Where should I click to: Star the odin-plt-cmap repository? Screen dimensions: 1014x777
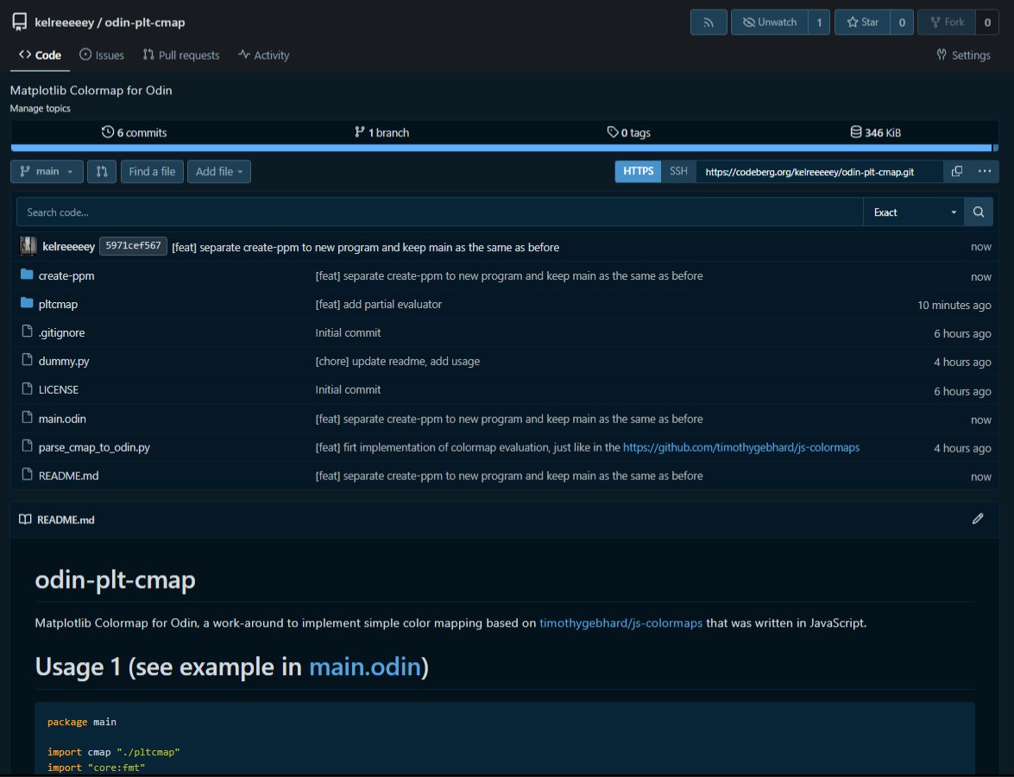pos(863,22)
